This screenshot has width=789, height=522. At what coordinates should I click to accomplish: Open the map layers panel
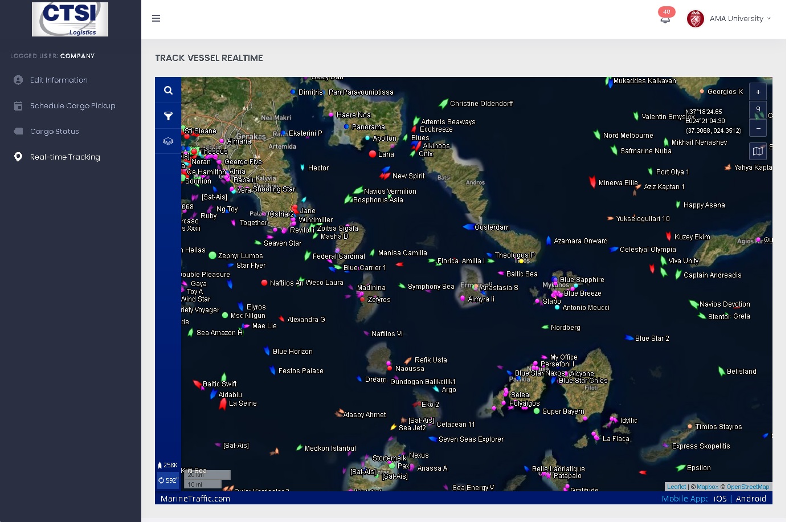click(x=168, y=141)
